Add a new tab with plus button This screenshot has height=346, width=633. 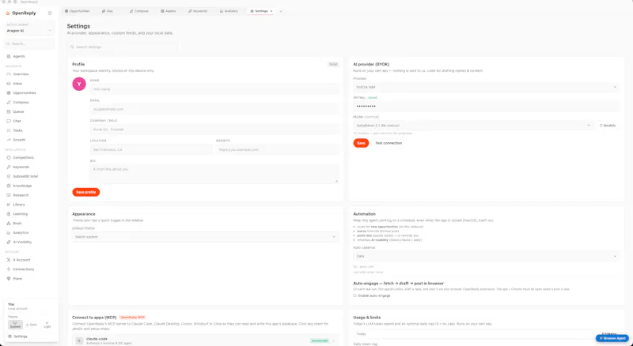pos(281,11)
